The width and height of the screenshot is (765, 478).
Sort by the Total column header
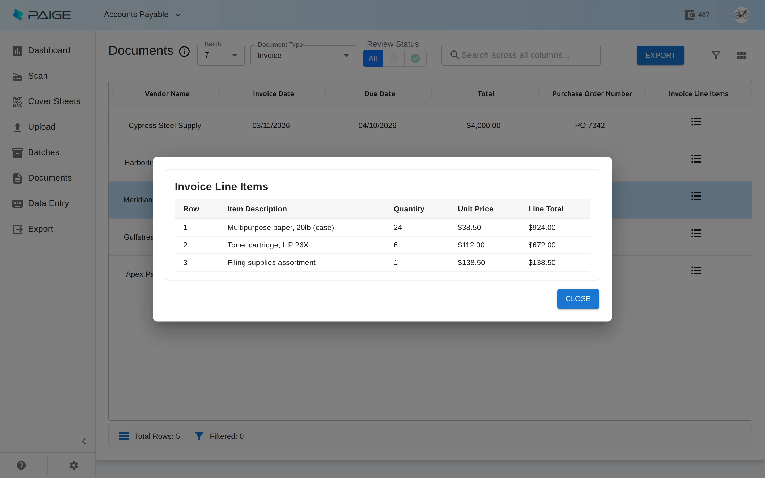486,94
